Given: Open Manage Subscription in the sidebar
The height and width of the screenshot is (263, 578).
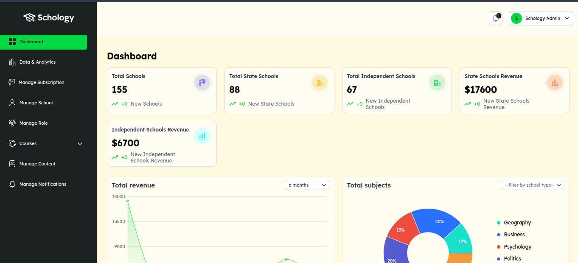Looking at the screenshot, I should pyautogui.click(x=41, y=82).
